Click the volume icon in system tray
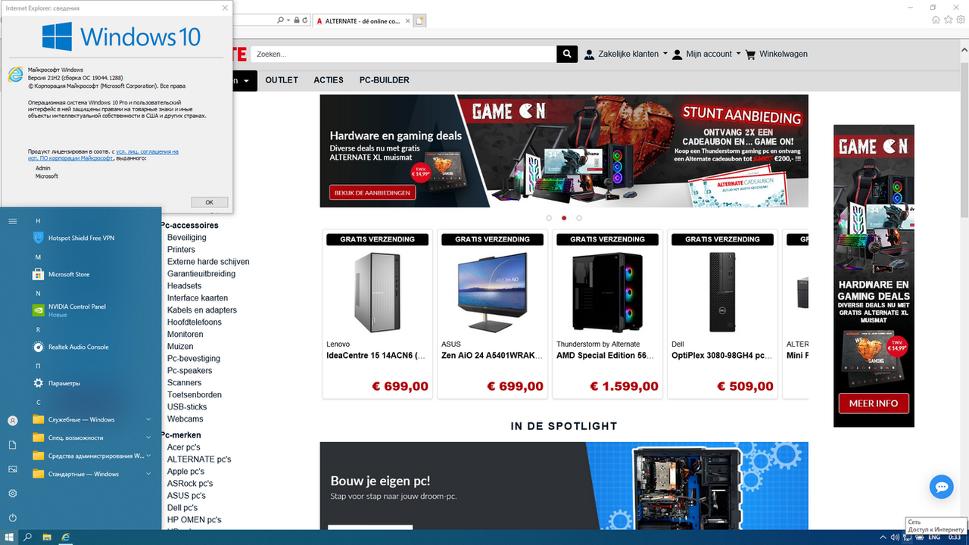Image resolution: width=969 pixels, height=545 pixels. (896, 537)
